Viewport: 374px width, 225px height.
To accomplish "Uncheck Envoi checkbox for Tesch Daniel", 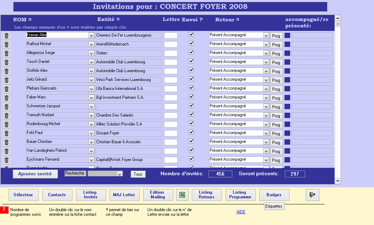I will click(191, 61).
